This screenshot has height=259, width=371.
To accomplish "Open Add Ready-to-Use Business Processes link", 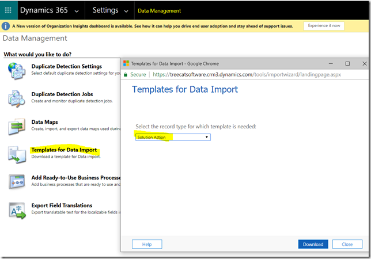I will click(76, 178).
